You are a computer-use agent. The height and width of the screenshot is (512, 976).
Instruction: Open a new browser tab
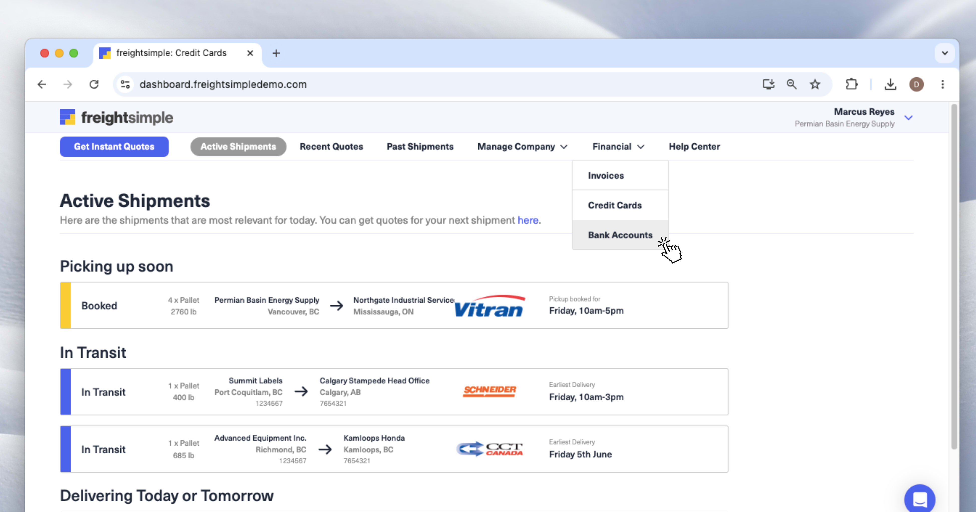[276, 53]
